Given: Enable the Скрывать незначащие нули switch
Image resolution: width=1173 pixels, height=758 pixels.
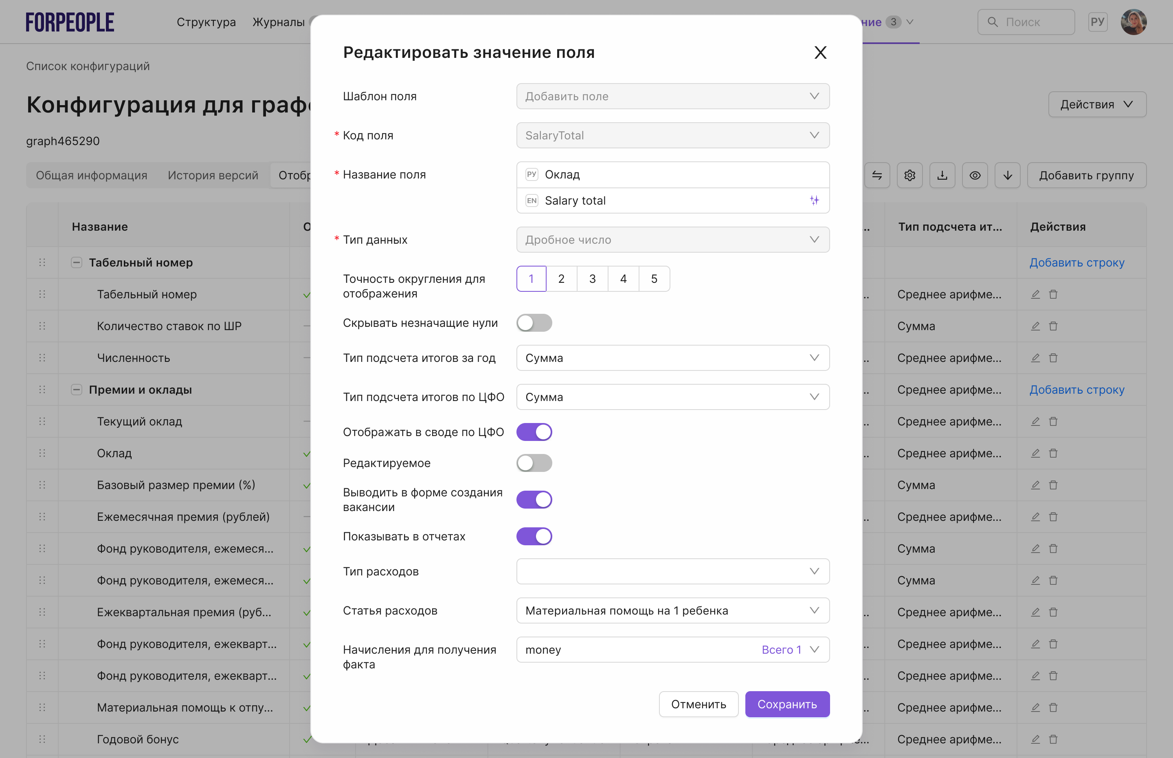Looking at the screenshot, I should pyautogui.click(x=534, y=323).
